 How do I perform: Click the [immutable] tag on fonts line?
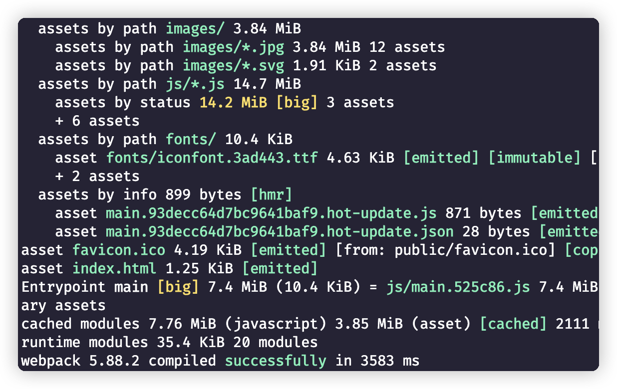coord(534,158)
